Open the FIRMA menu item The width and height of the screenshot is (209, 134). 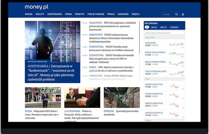68,14
